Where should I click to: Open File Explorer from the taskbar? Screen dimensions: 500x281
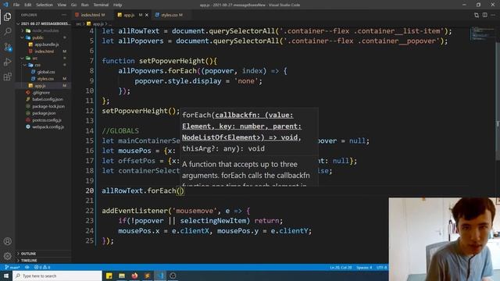click(x=122, y=276)
